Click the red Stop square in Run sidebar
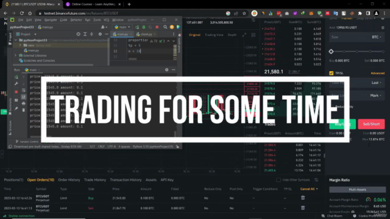 click(16, 92)
